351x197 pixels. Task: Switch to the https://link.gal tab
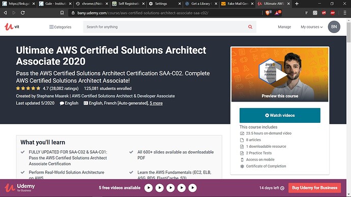(19, 4)
